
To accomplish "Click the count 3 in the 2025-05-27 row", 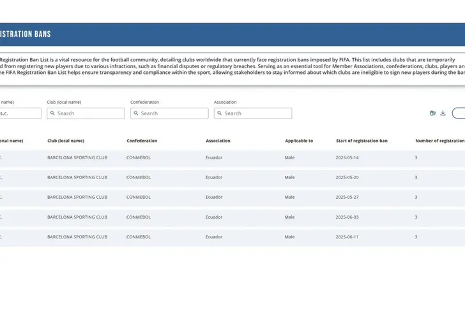I will (416, 197).
